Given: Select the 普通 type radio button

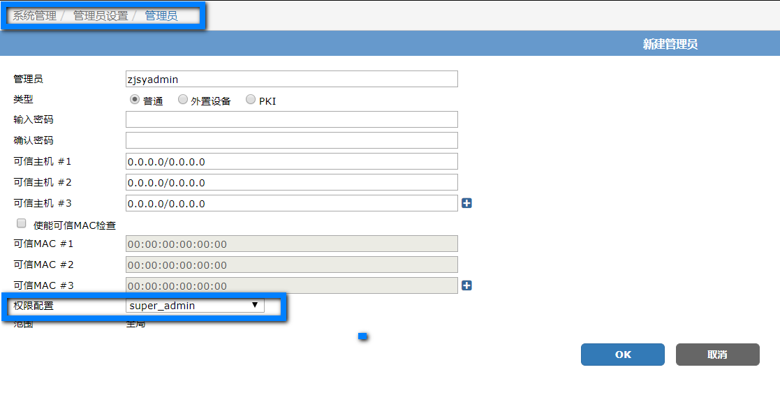Looking at the screenshot, I should (x=135, y=100).
